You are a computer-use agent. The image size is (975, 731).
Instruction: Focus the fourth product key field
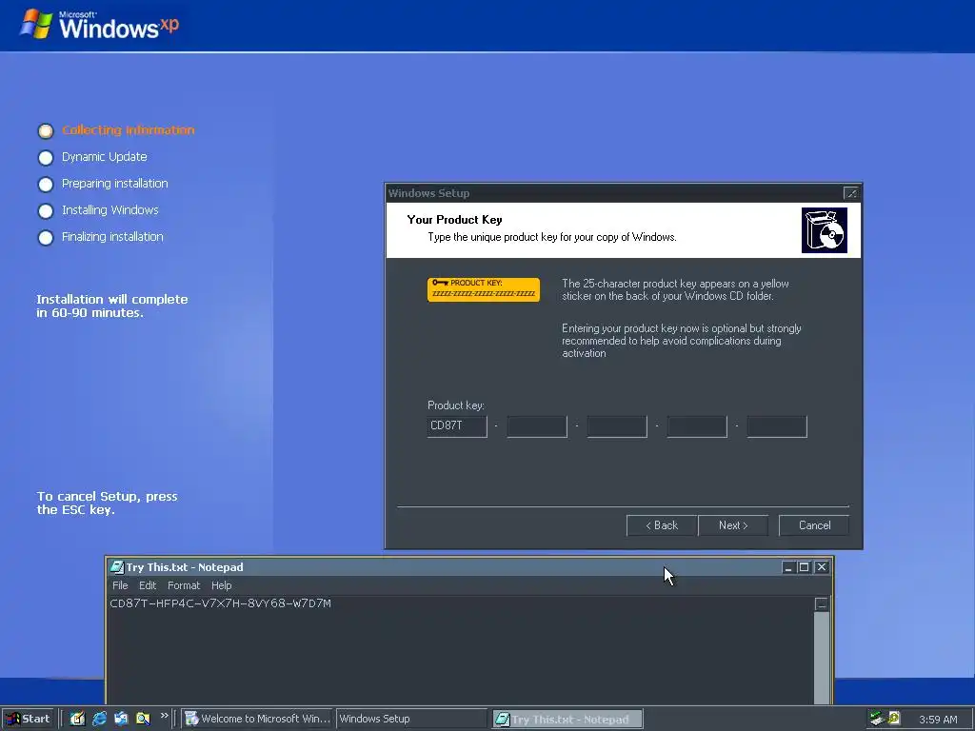point(697,426)
